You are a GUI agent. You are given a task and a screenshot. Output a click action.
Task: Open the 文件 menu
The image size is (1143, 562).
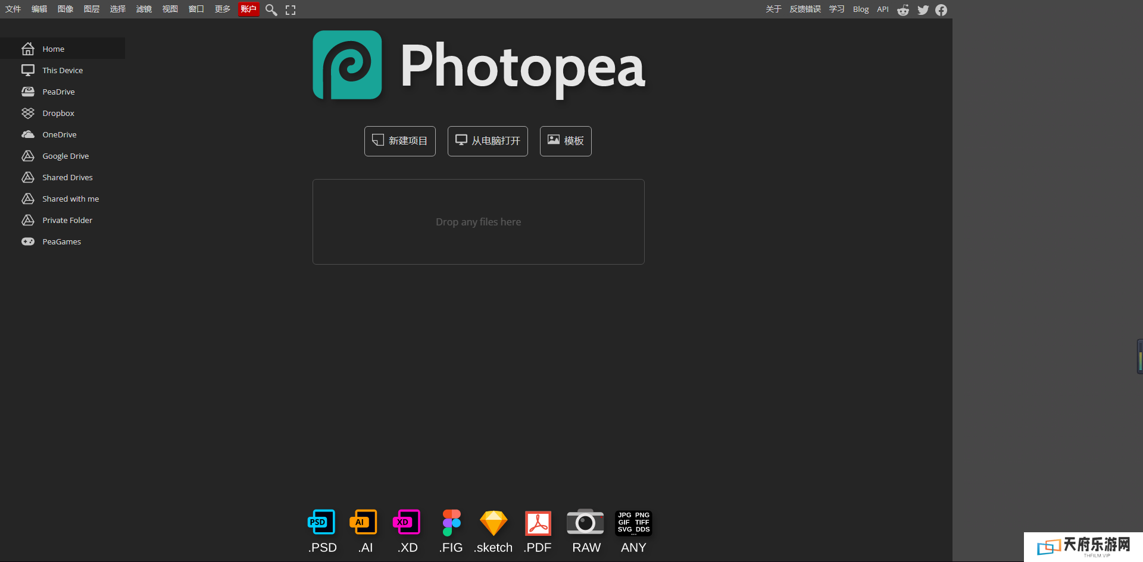(x=13, y=9)
